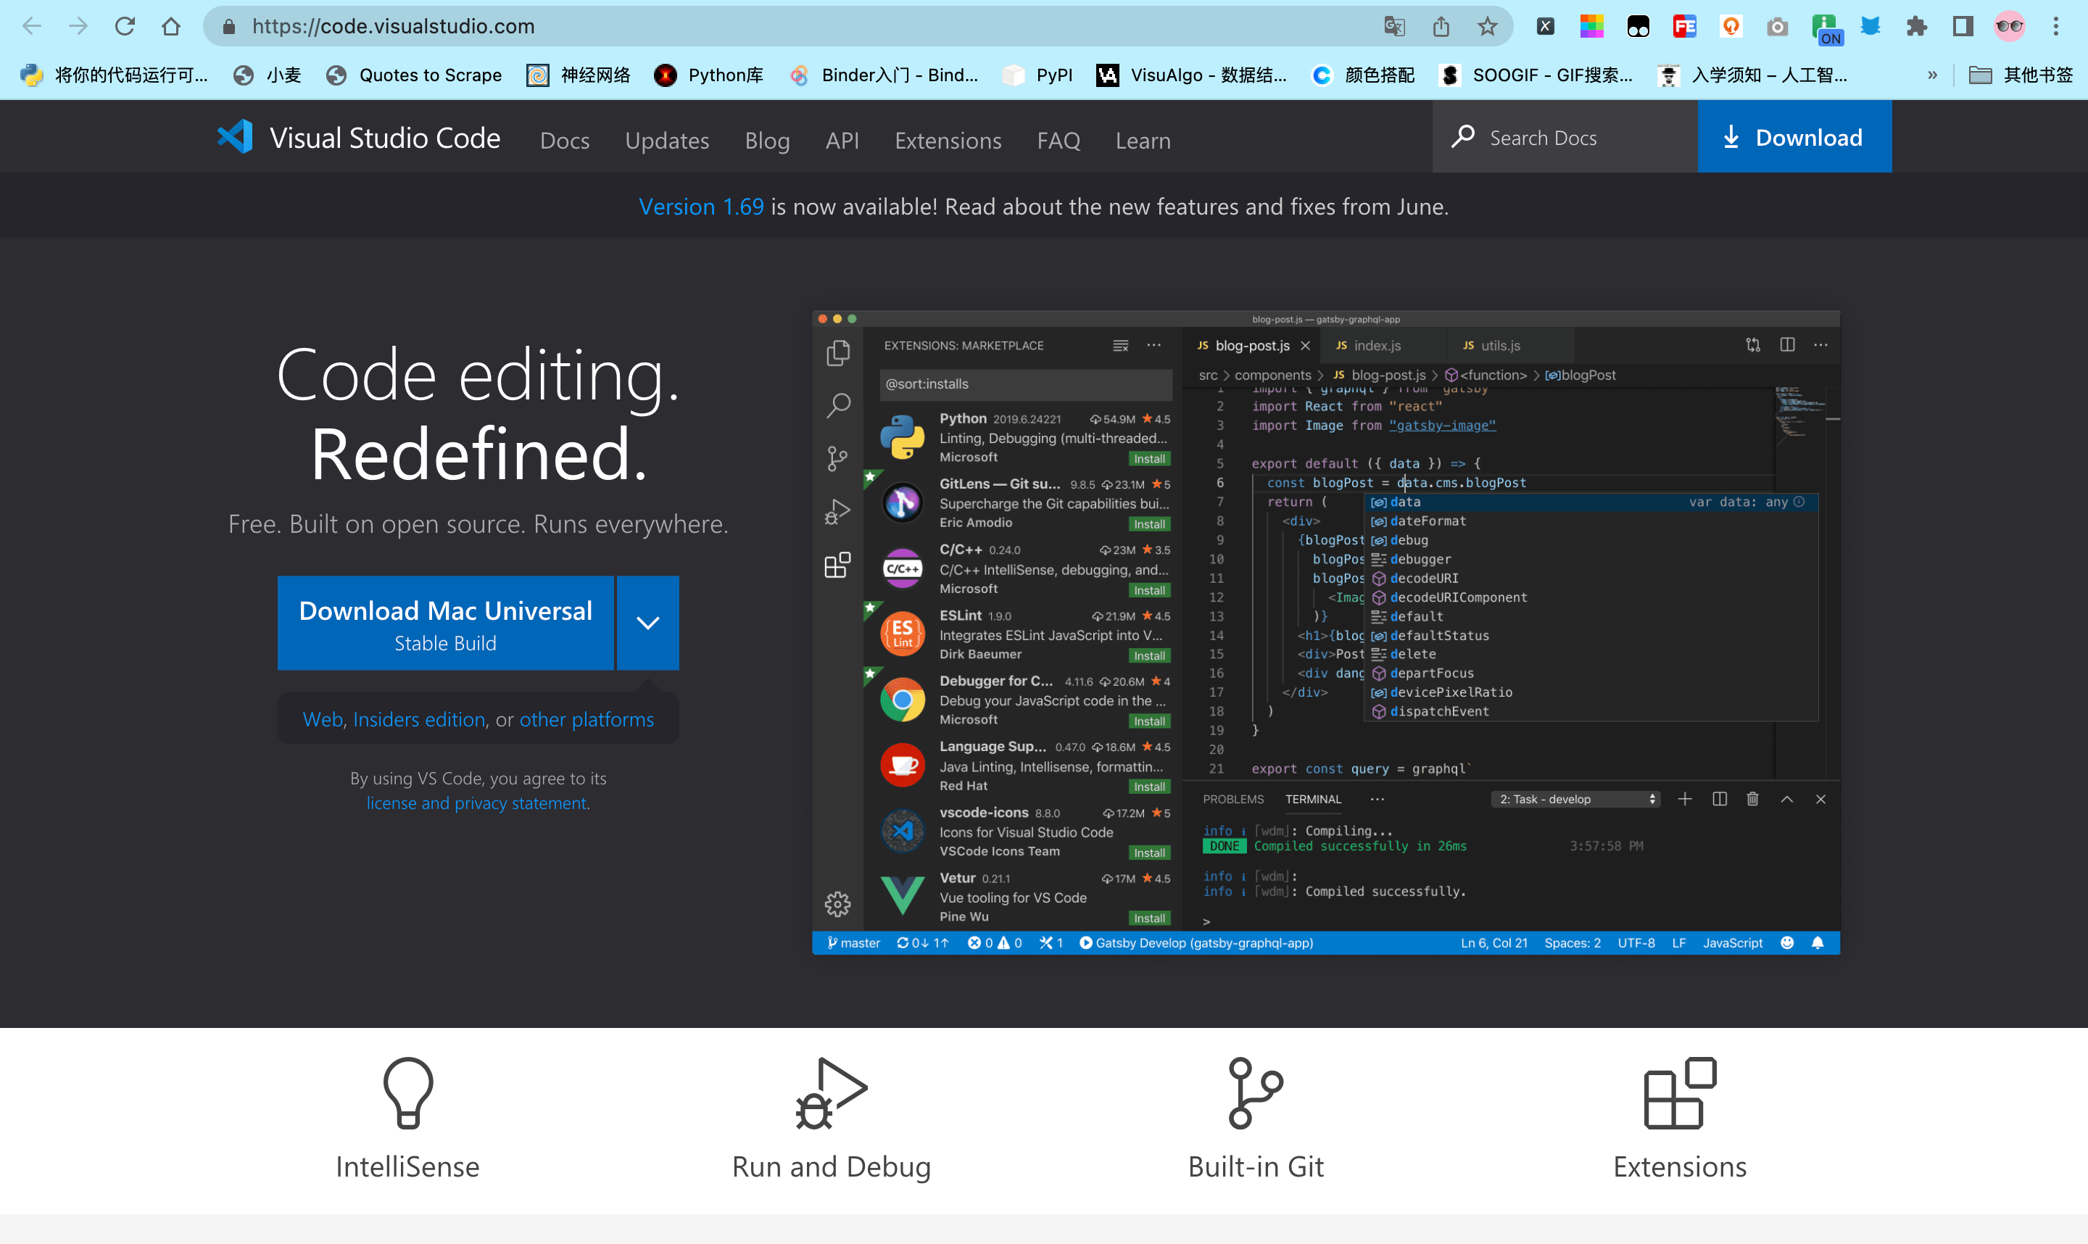Open the black X extension icon
Screen dimensions: 2088x1244
[1546, 27]
